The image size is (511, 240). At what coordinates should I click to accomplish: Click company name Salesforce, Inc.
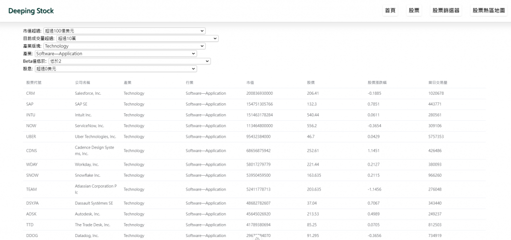(x=88, y=93)
